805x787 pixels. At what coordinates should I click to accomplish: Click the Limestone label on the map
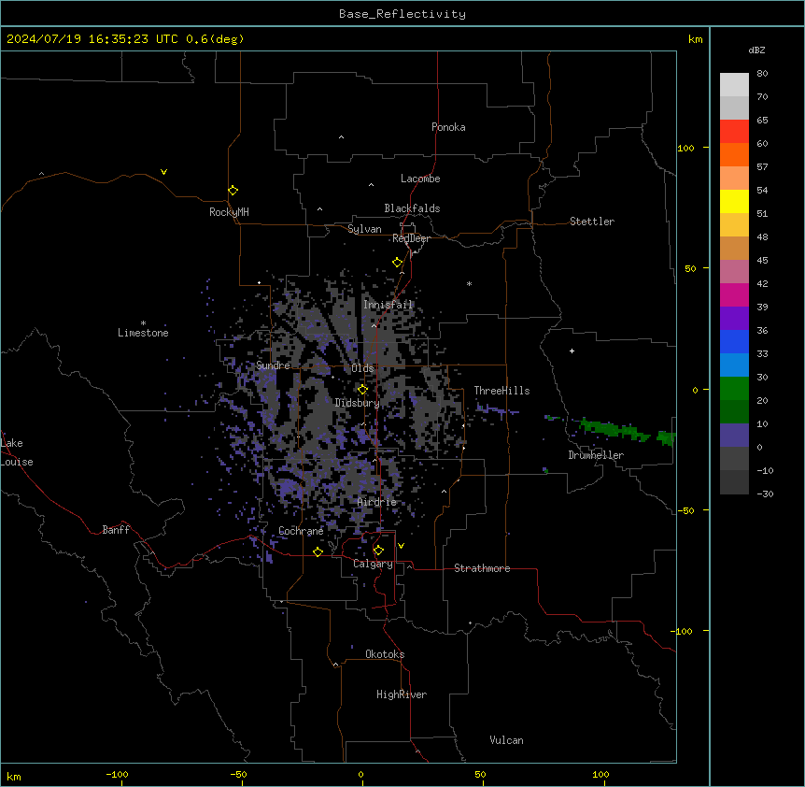[x=143, y=333]
